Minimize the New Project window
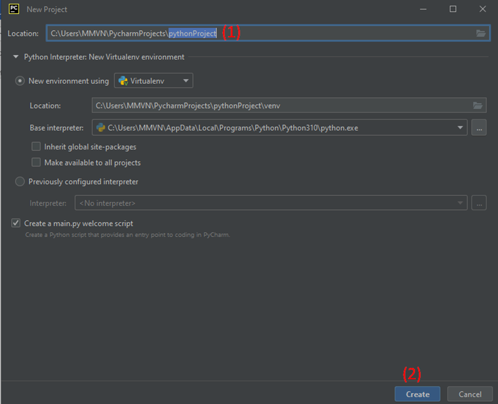 [423, 9]
